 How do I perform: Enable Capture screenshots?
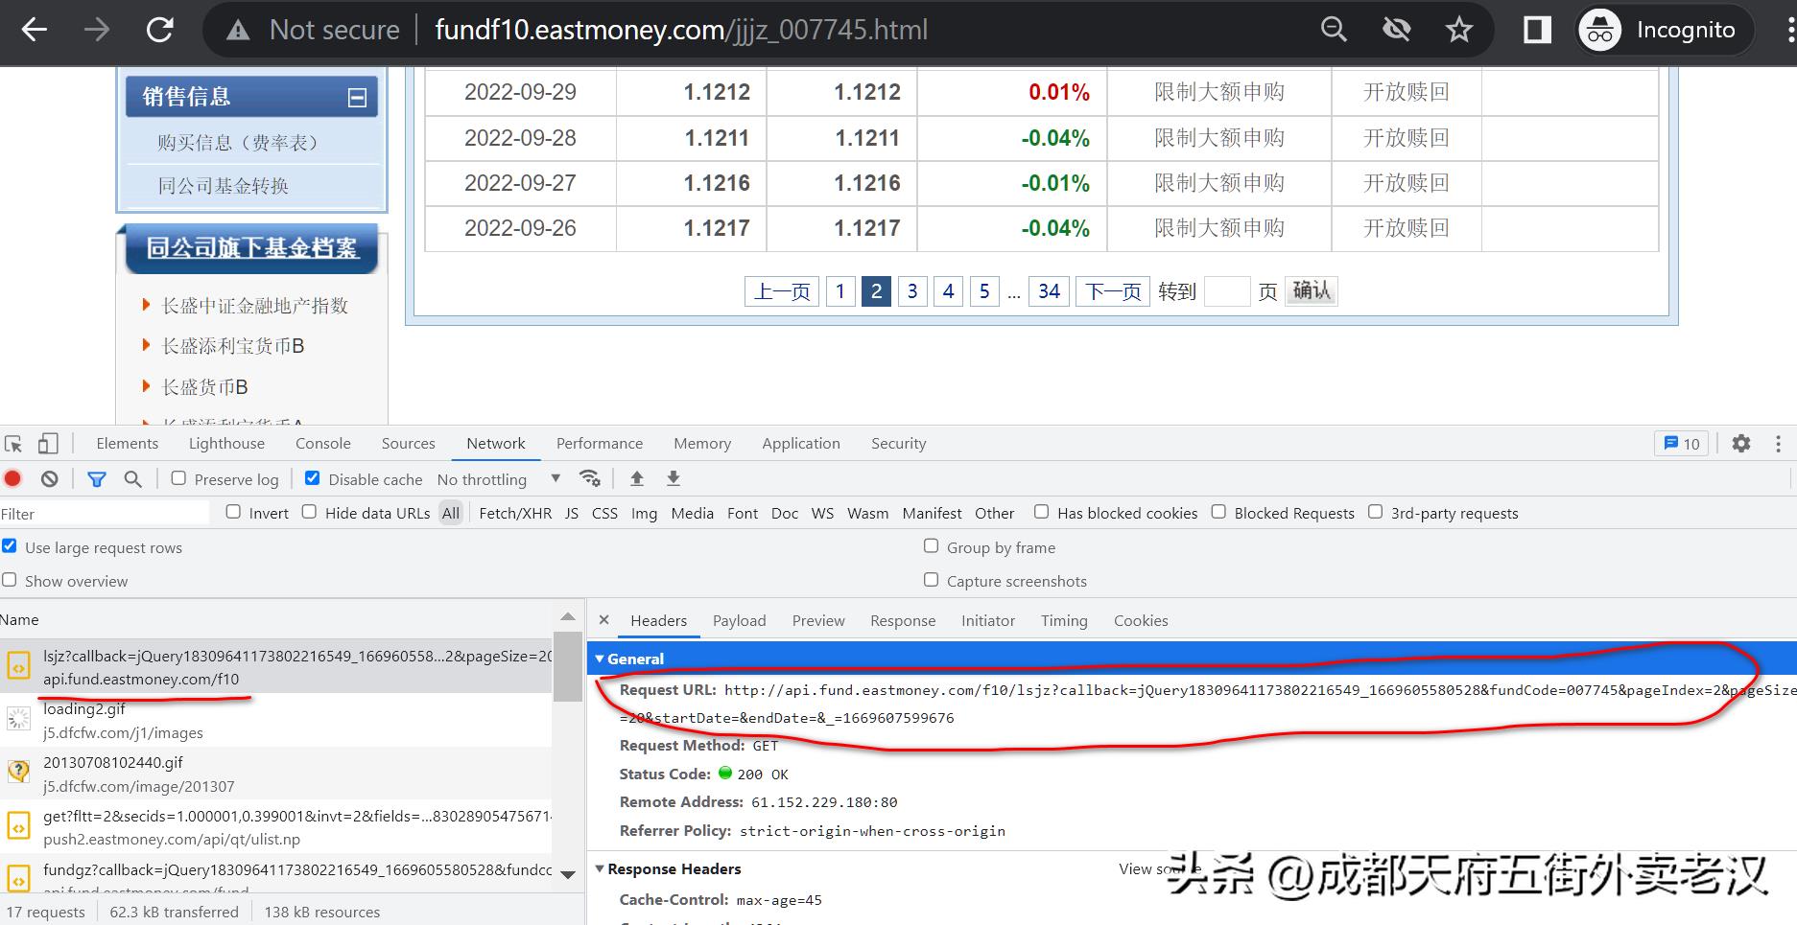click(931, 580)
